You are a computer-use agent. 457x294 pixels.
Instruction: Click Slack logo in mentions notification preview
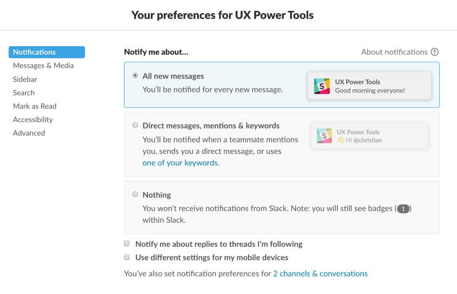pyautogui.click(x=325, y=136)
